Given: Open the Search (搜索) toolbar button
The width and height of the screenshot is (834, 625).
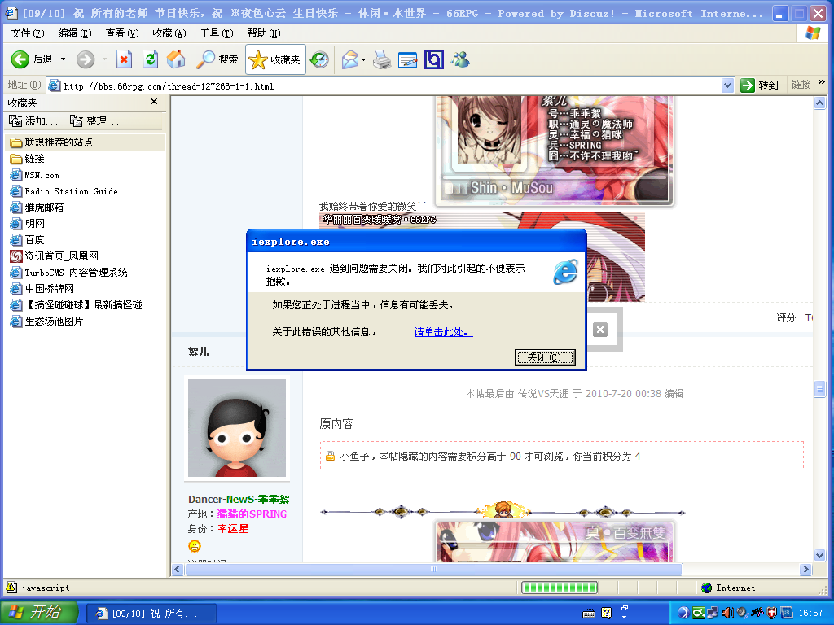Looking at the screenshot, I should [217, 59].
